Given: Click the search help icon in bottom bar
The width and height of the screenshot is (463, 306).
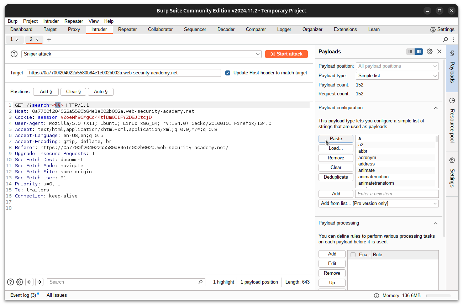Looking at the screenshot, I should (x=11, y=282).
